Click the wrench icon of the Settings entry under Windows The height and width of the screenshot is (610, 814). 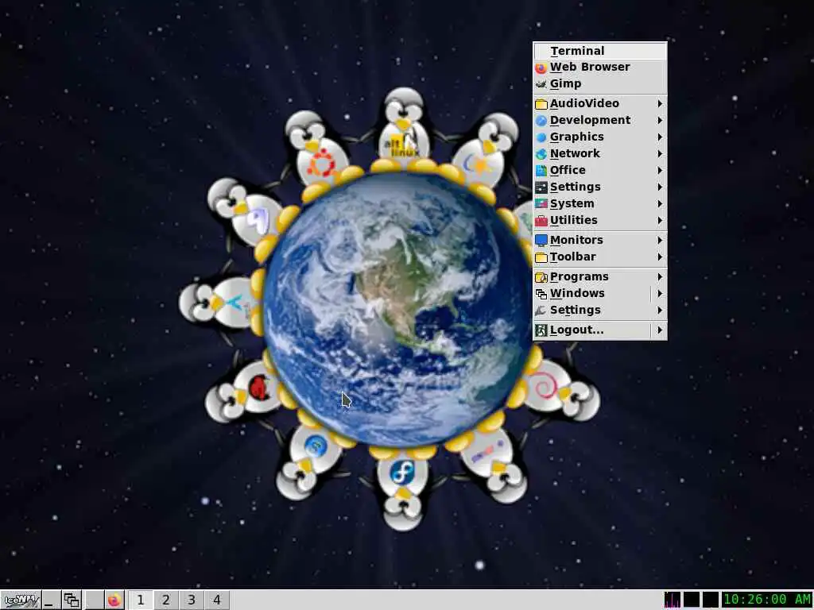pos(541,311)
